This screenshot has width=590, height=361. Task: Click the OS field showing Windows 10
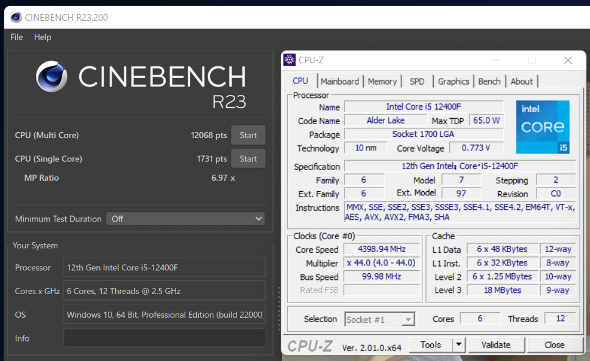(165, 314)
